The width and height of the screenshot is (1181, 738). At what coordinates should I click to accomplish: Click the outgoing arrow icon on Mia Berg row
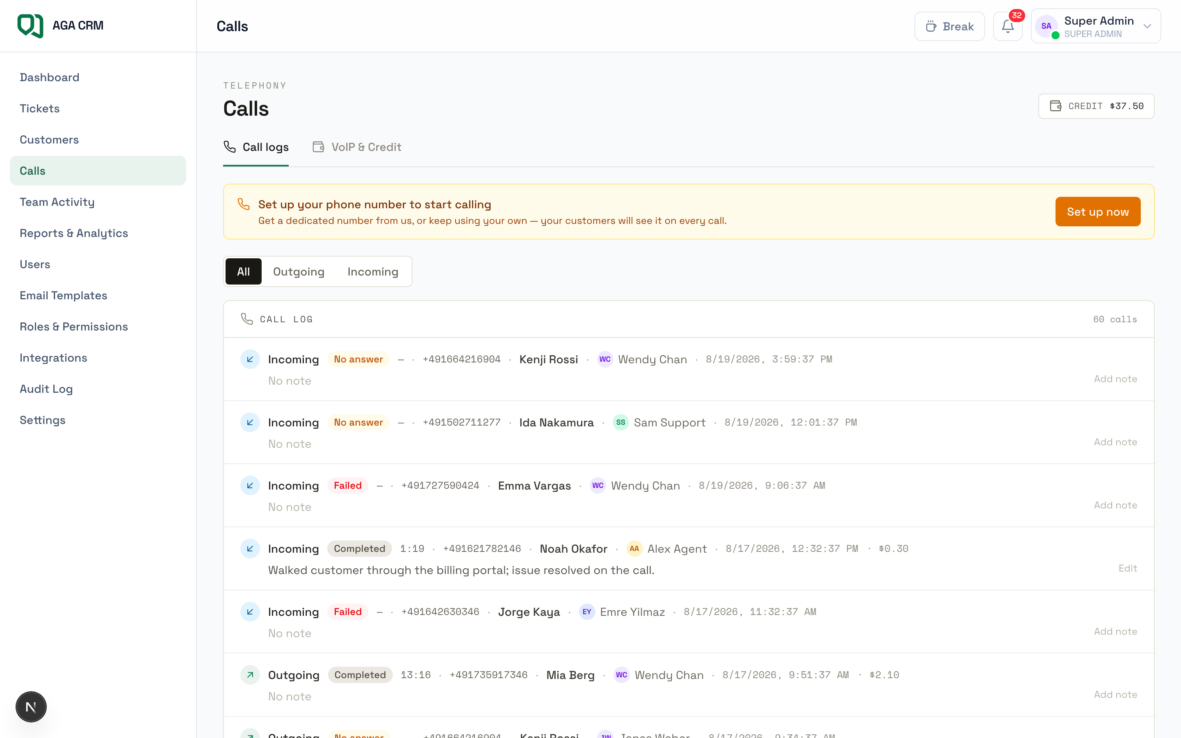[250, 674]
